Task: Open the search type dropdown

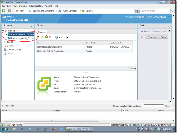Action: coord(139,11)
